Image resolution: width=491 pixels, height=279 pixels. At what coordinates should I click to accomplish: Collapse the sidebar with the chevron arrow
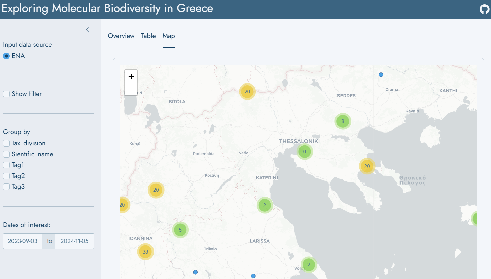88,30
